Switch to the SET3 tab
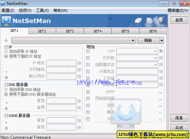190x139 pixels. click(x=70, y=31)
